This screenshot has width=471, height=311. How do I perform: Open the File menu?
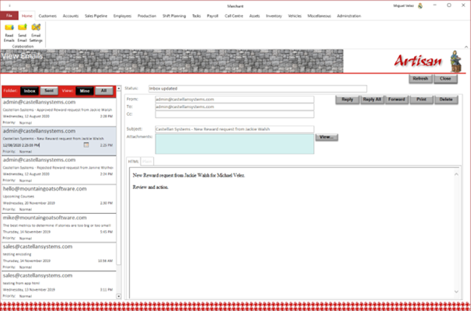click(9, 16)
